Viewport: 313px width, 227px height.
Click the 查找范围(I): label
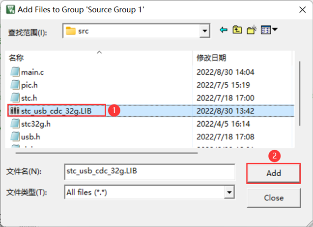(x=28, y=32)
